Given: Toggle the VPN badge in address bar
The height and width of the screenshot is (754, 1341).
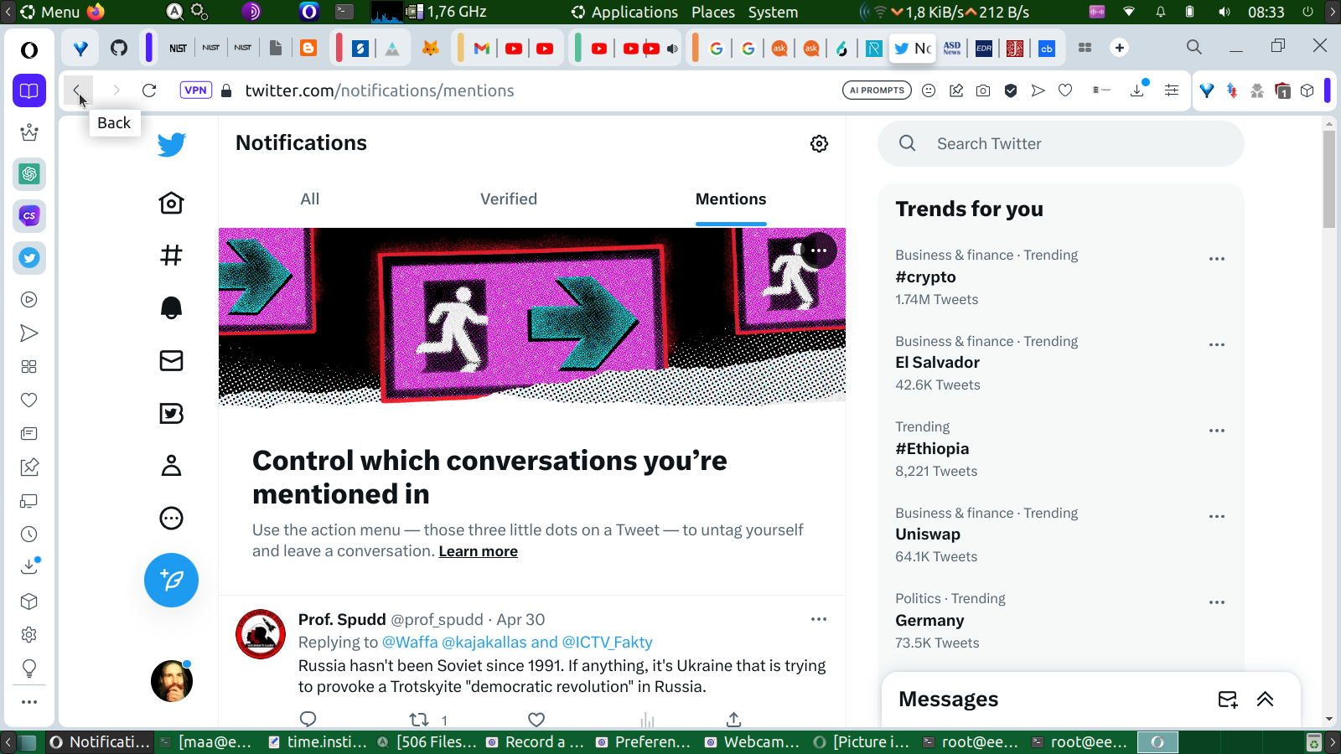Looking at the screenshot, I should 195,90.
